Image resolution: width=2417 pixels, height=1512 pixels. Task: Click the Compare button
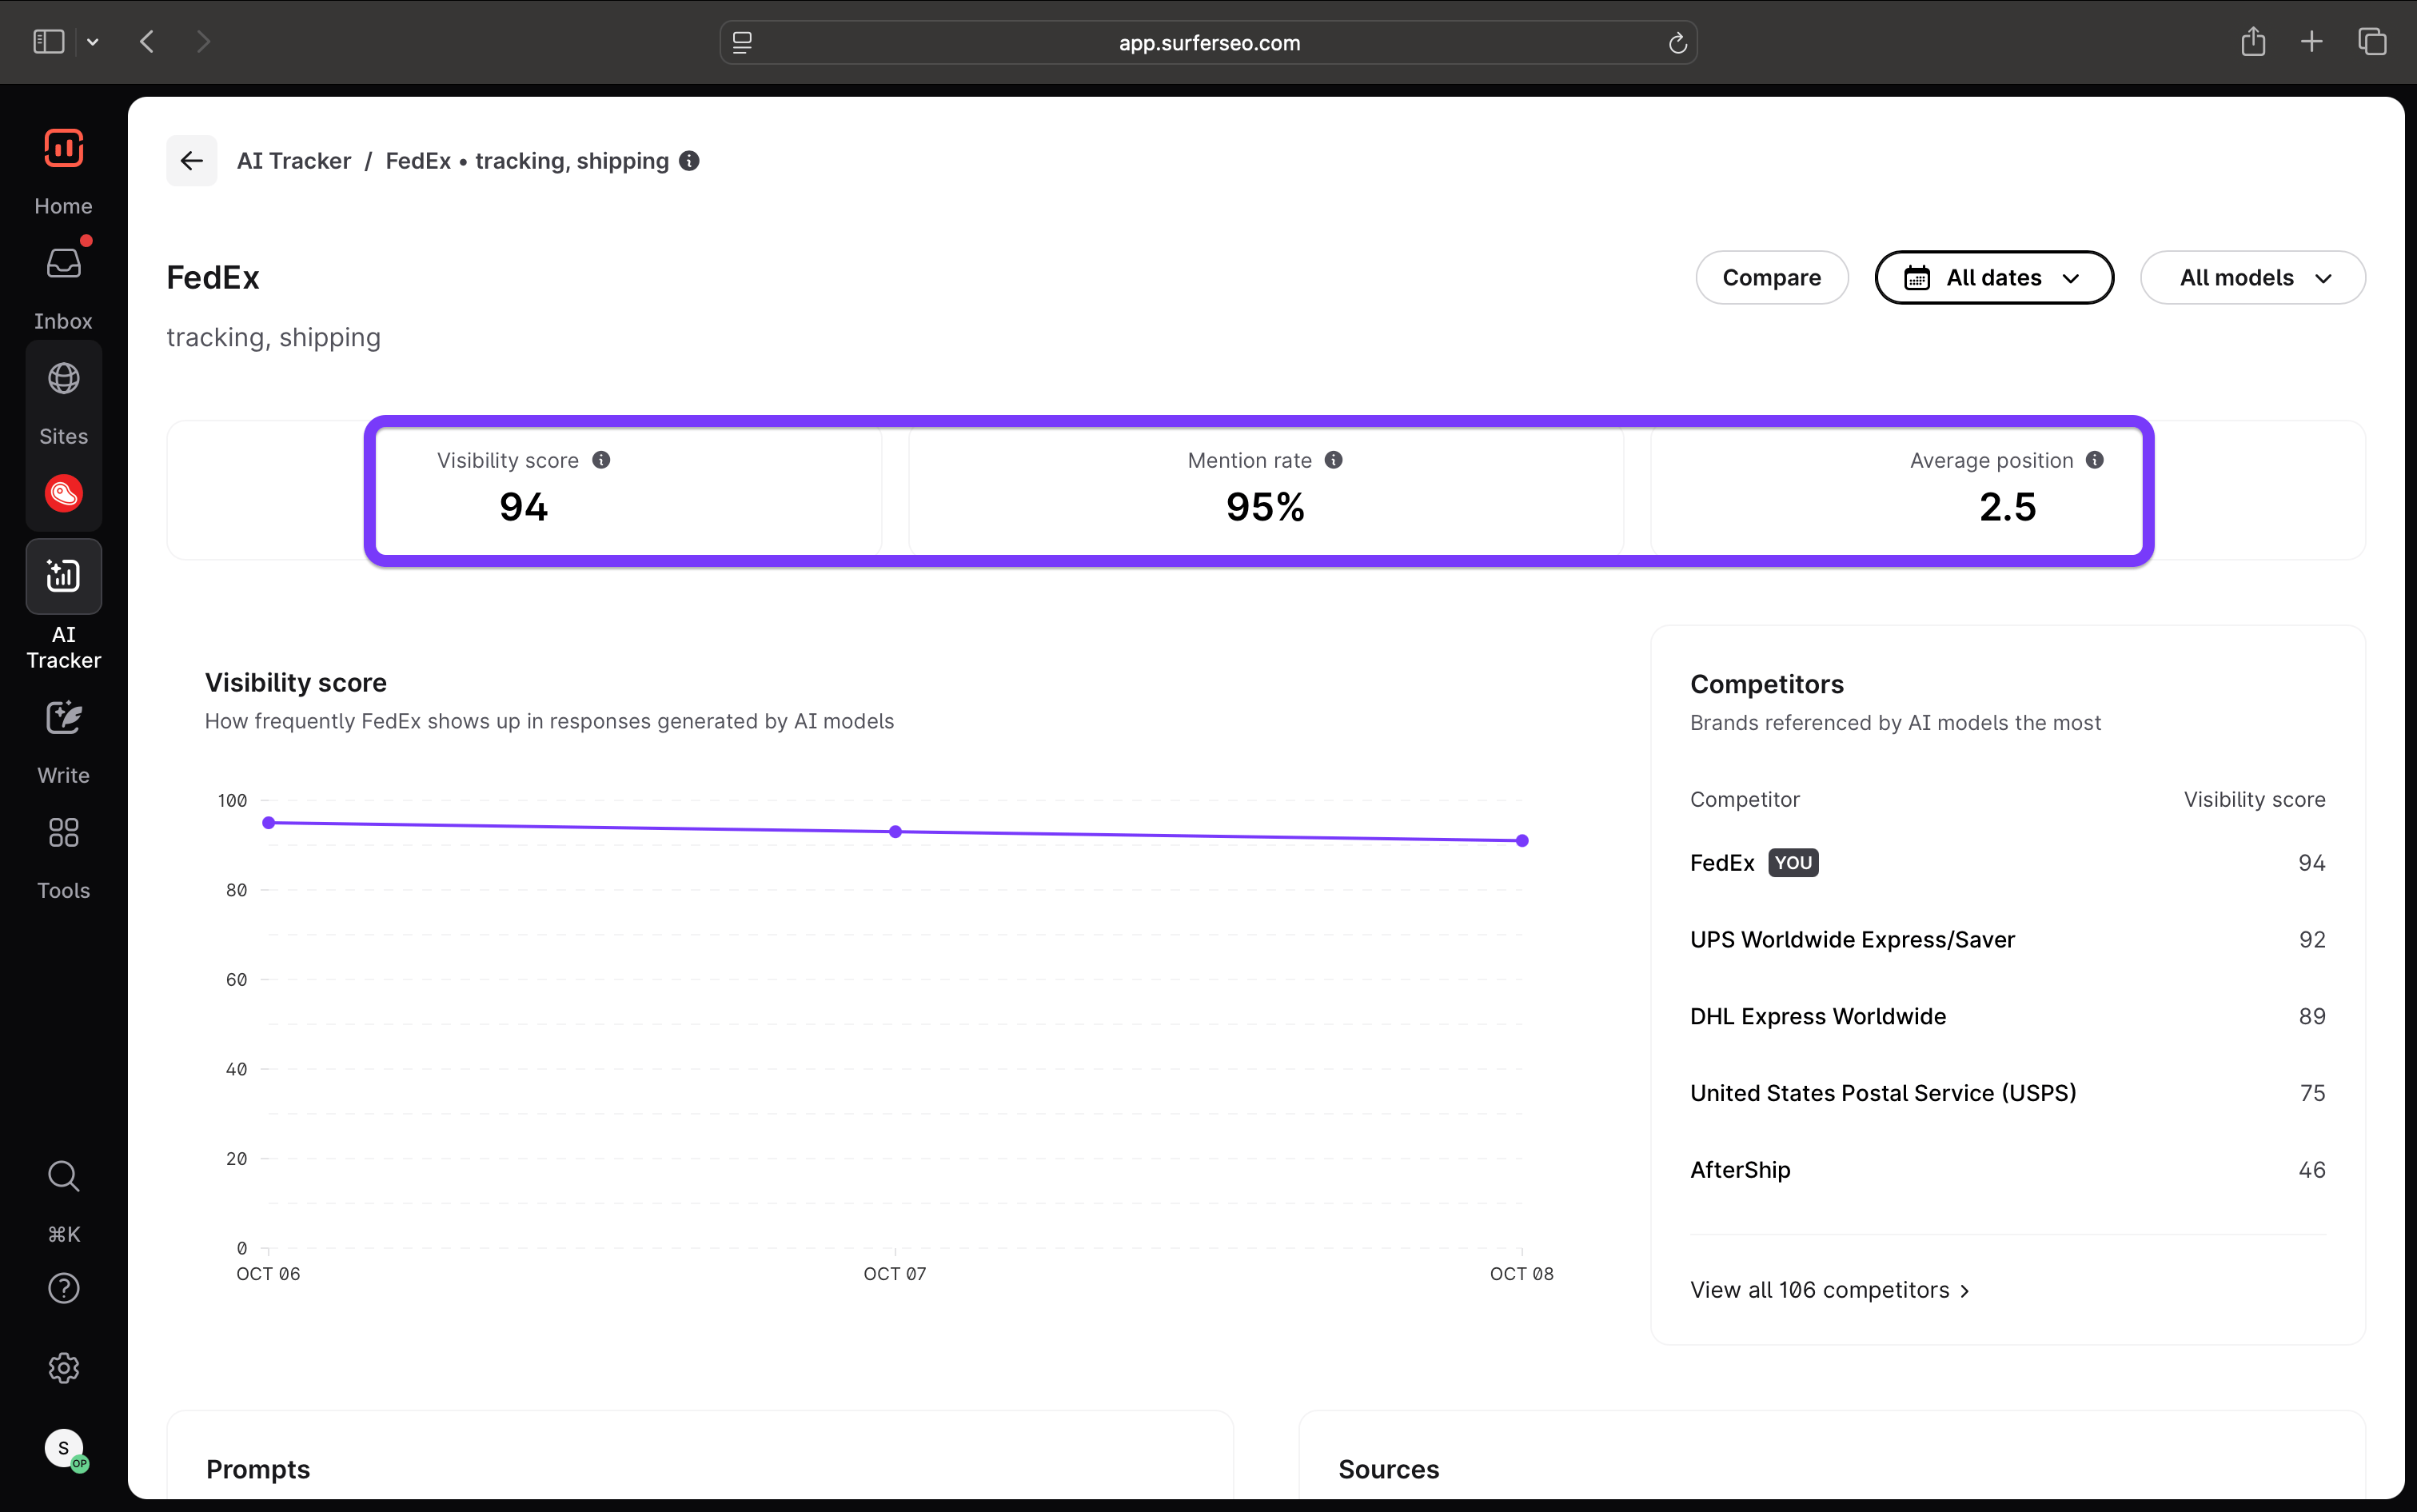(x=1771, y=278)
